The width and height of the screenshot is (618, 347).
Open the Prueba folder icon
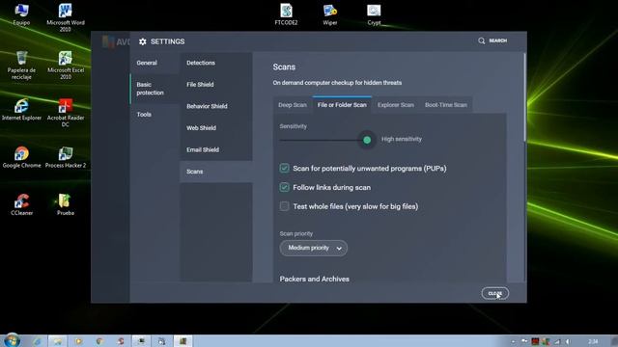tap(66, 204)
